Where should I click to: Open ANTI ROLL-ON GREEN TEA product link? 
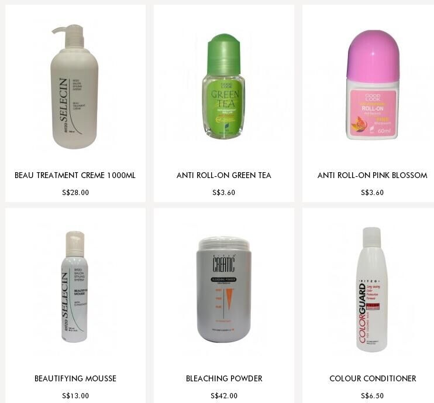[x=223, y=176]
